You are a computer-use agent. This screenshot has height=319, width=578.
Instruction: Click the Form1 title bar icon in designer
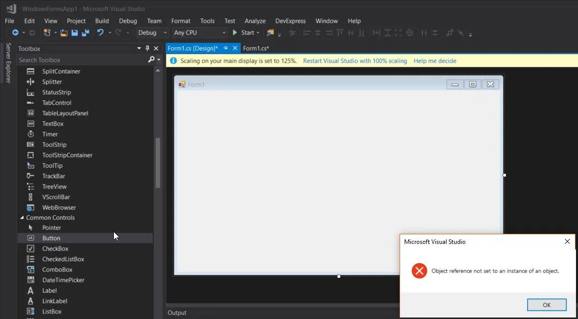[x=182, y=85]
